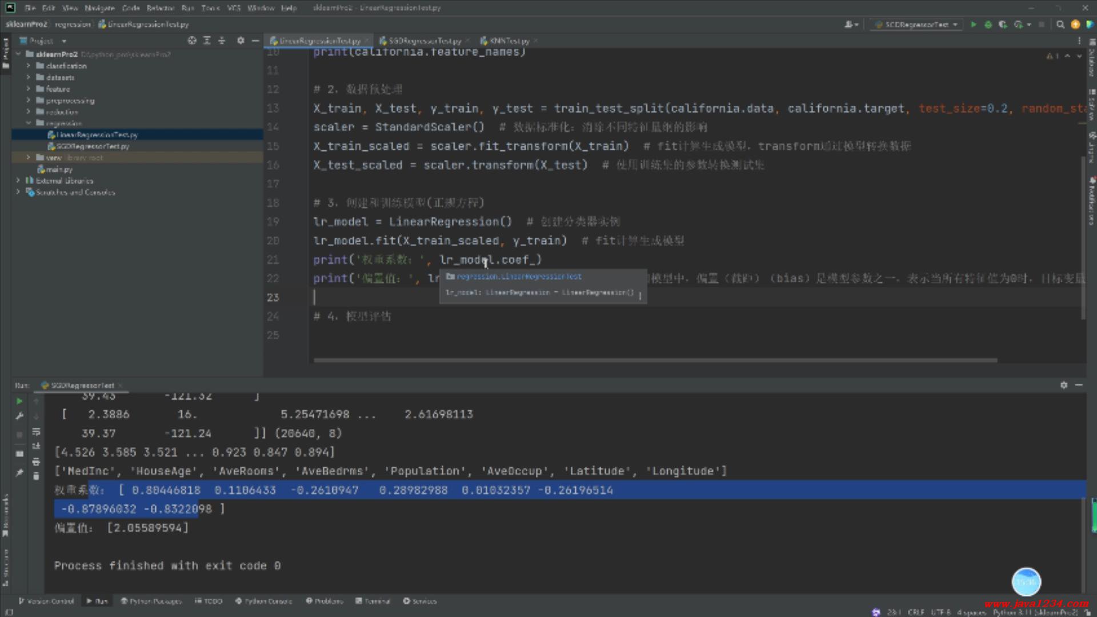Screen dimensions: 1097x617
Task: Rerun program in Run panel
Action: pos(19,401)
